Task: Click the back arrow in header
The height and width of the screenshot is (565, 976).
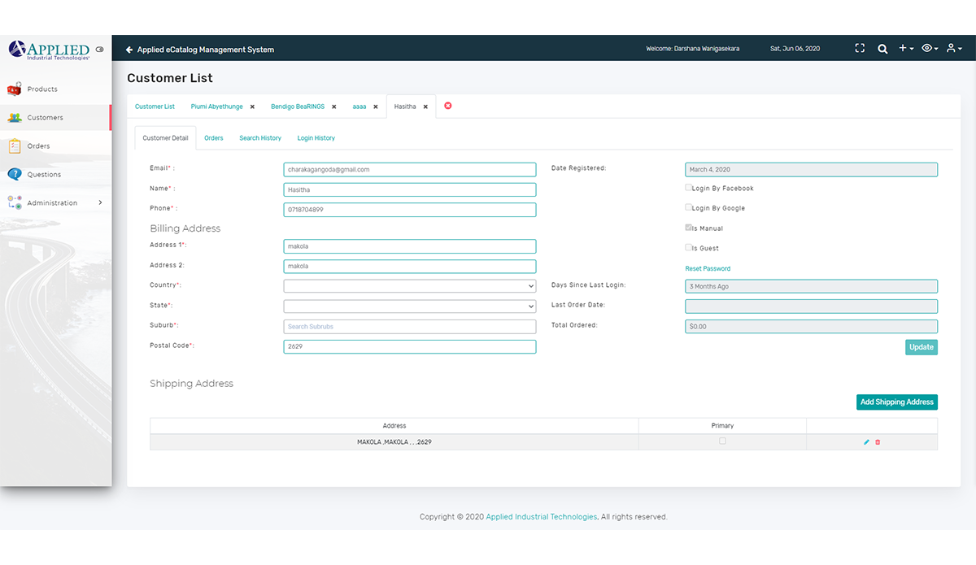Action: coord(129,50)
